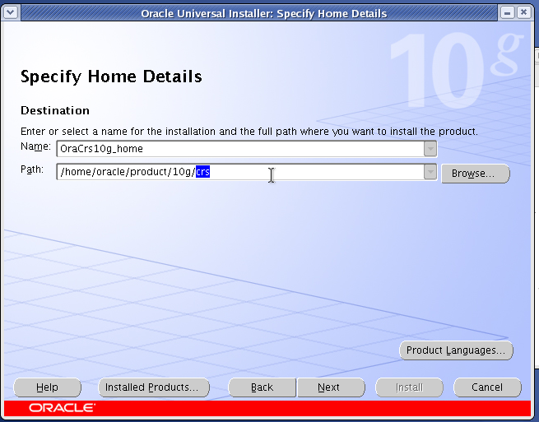This screenshot has width=539, height=422.
Task: Click the Help button
Action: [x=47, y=387]
